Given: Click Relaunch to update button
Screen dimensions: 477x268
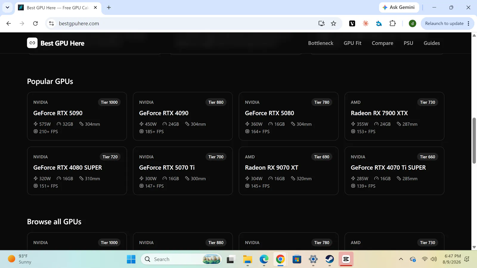Looking at the screenshot, I should tap(444, 24).
